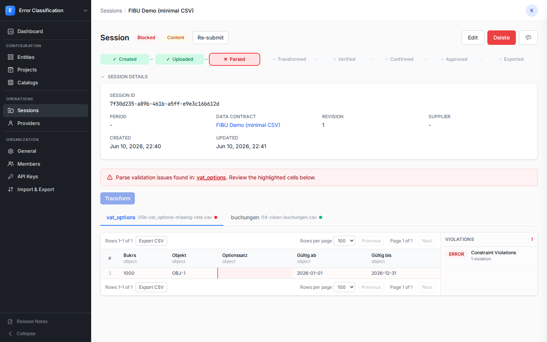Click the Sessions sidebar icon

pos(11,111)
